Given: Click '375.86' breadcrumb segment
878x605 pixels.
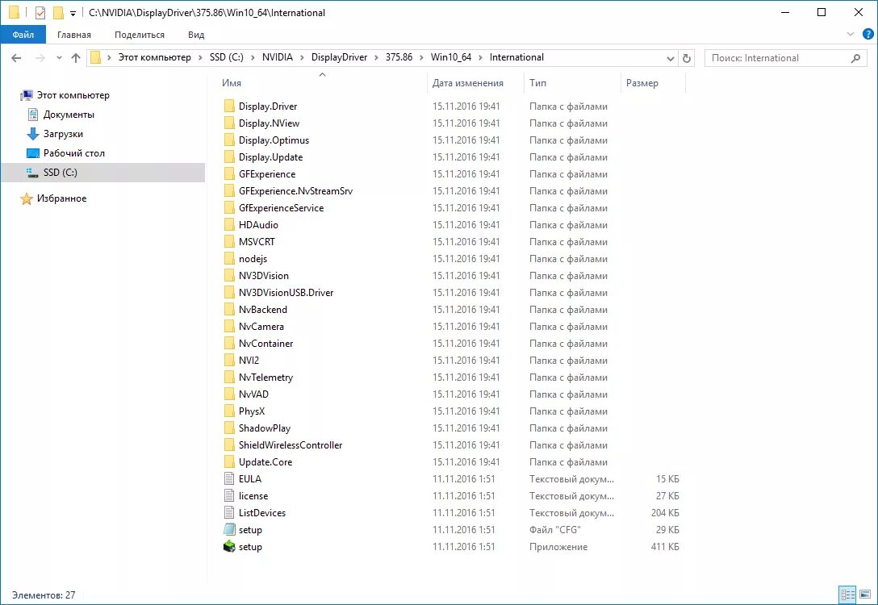Looking at the screenshot, I should pyautogui.click(x=399, y=57).
